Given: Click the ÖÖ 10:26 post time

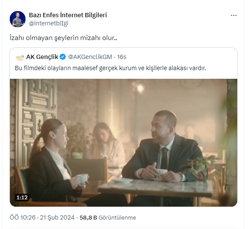Looking at the screenshot, I should [23, 217].
